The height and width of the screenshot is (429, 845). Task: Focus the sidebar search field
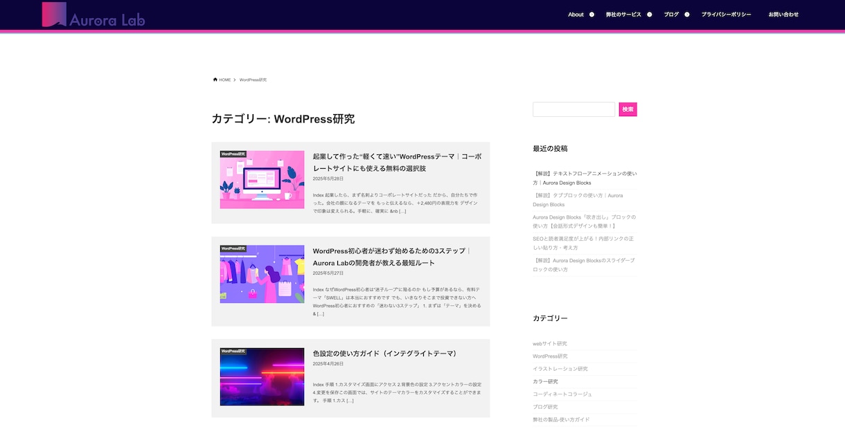(x=573, y=109)
